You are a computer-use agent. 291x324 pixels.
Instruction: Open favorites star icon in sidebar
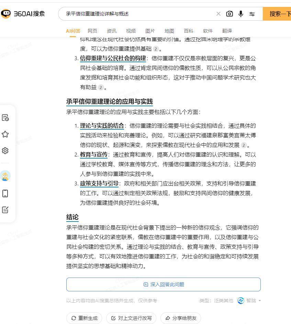(x=5, y=134)
